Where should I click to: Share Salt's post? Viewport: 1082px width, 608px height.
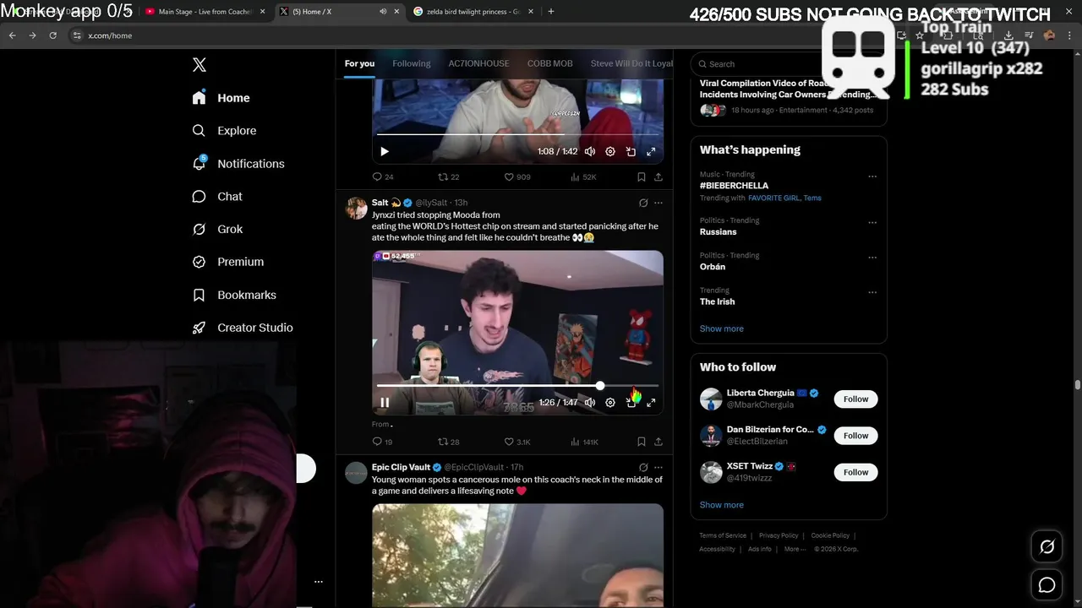[658, 442]
